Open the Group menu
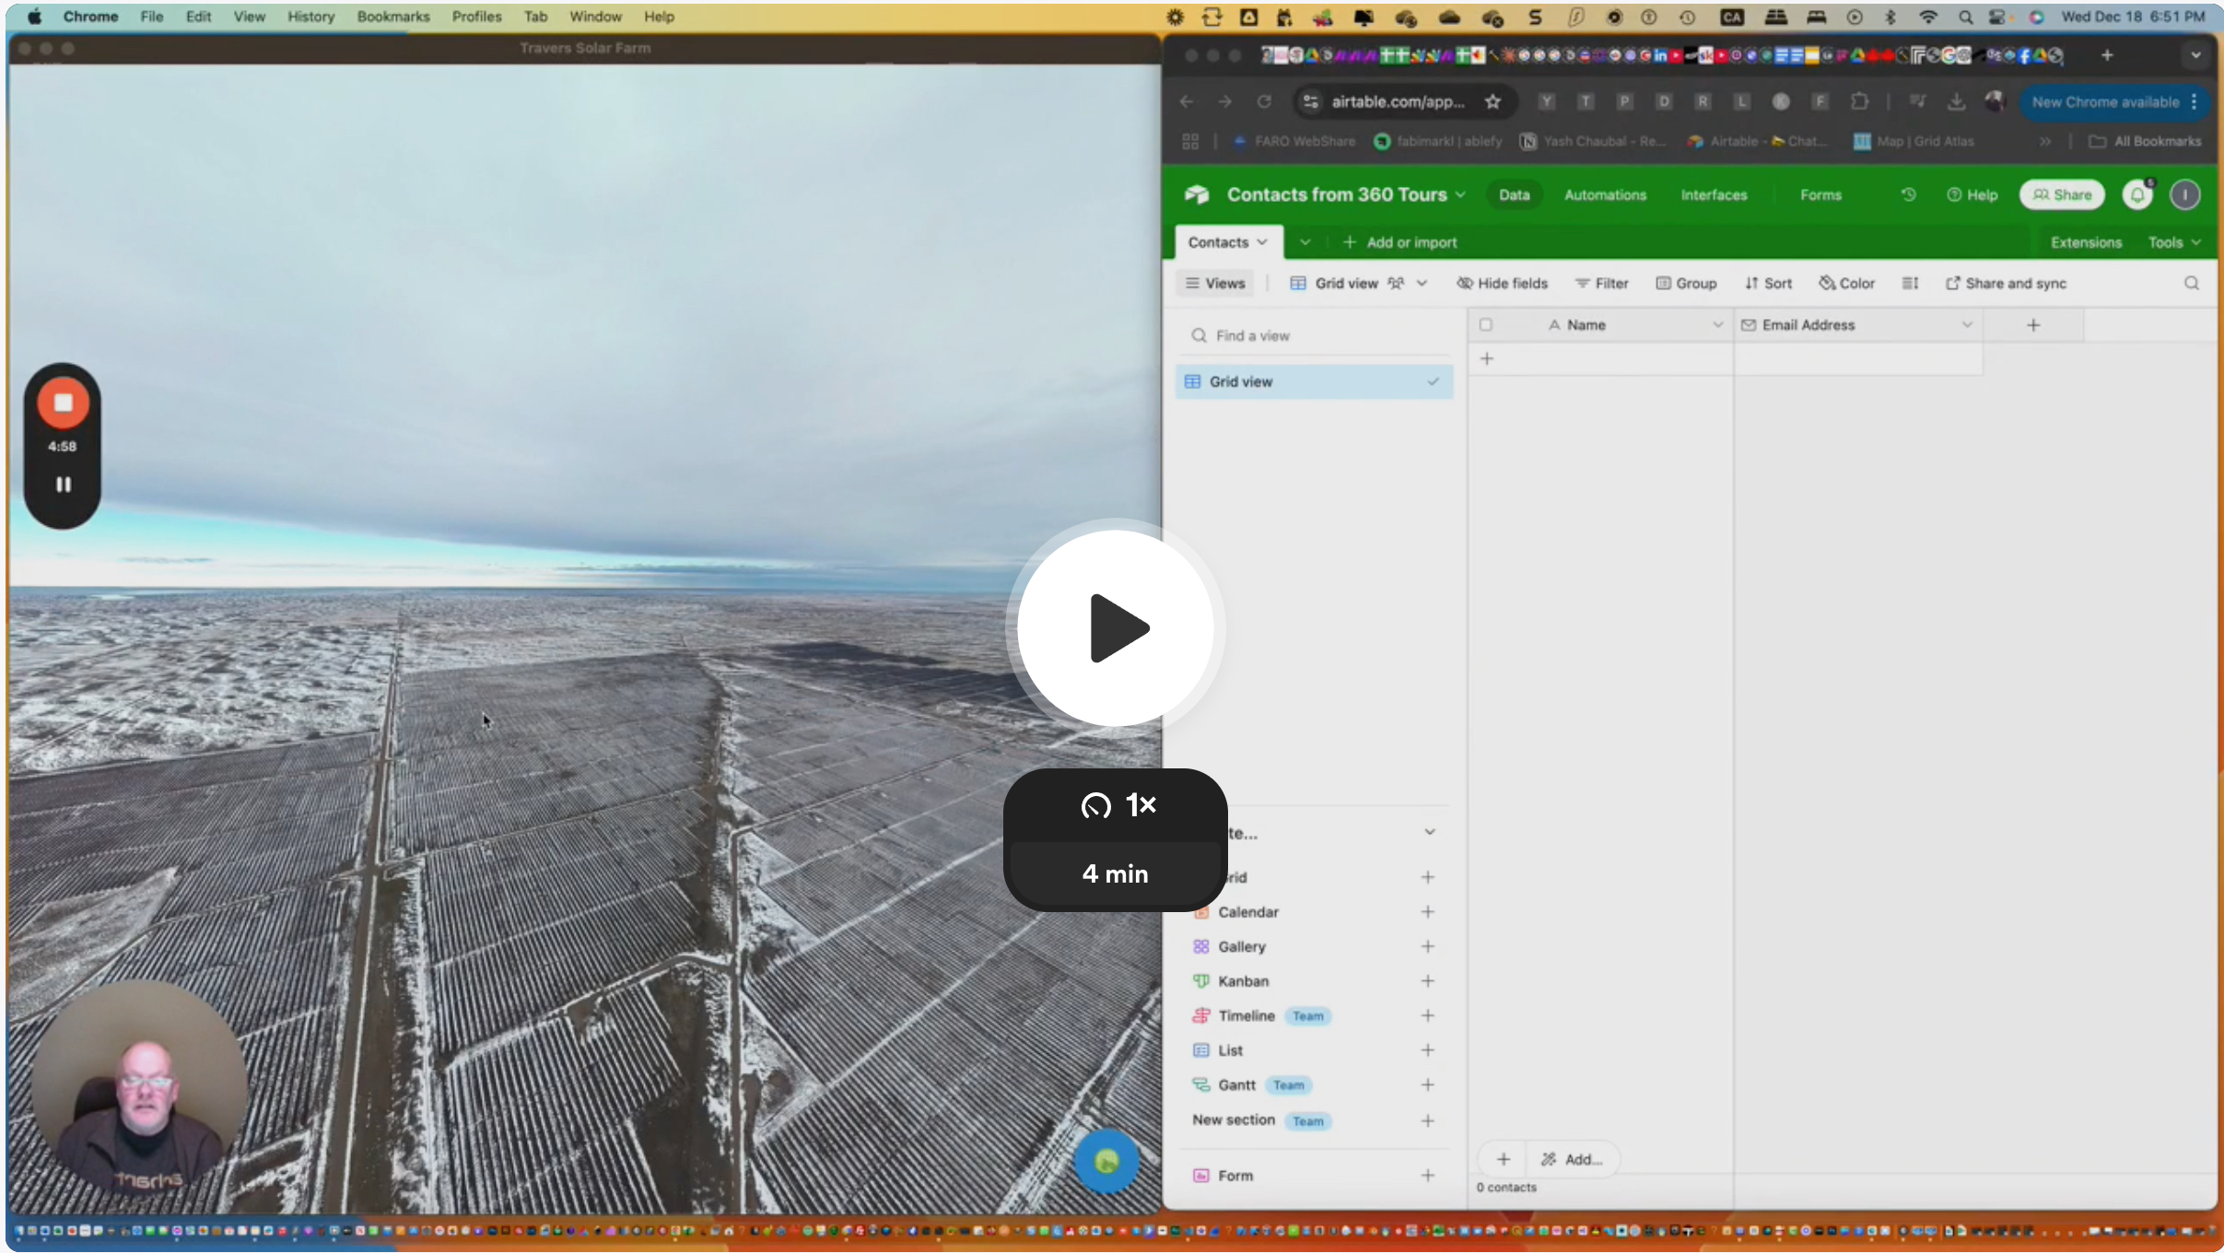2224x1253 pixels. (1686, 283)
